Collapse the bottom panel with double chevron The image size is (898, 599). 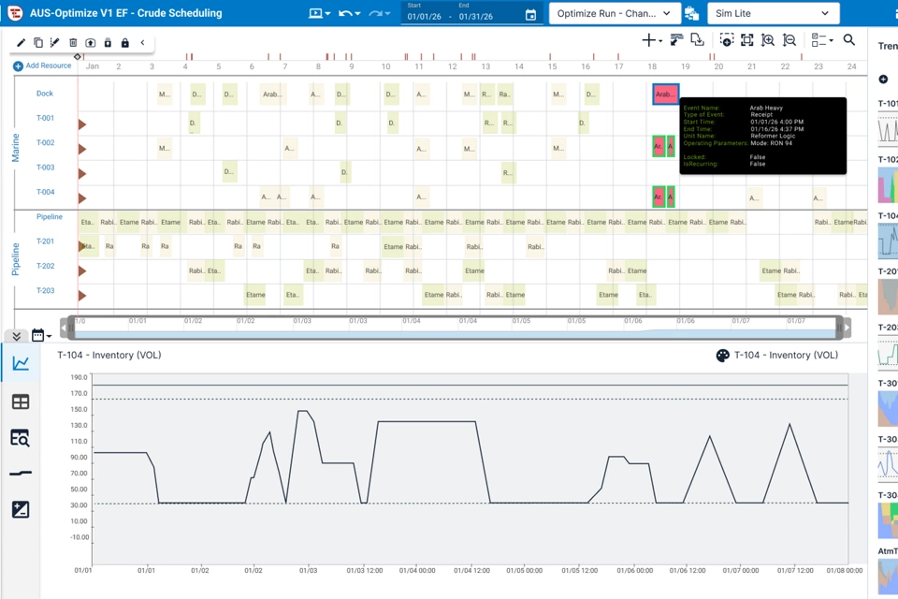(17, 336)
